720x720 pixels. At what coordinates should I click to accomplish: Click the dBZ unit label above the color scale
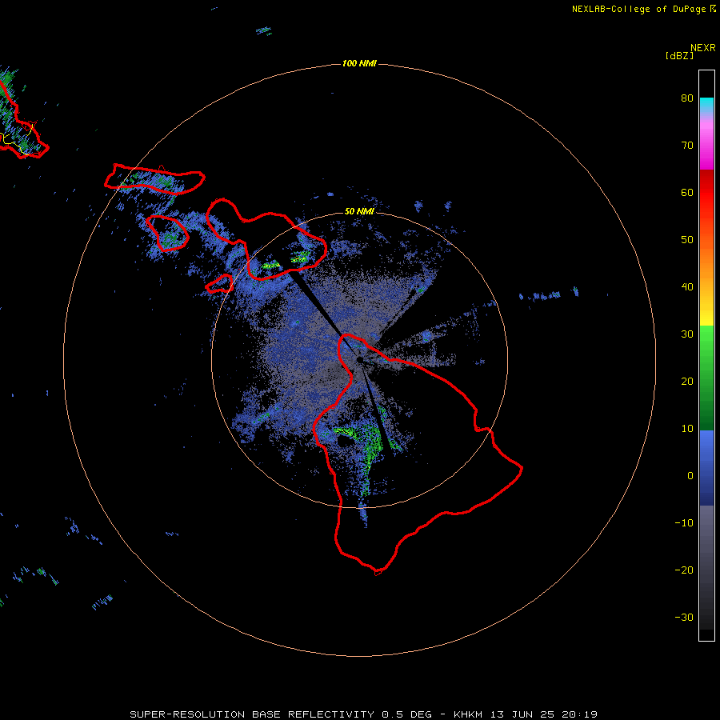679,56
